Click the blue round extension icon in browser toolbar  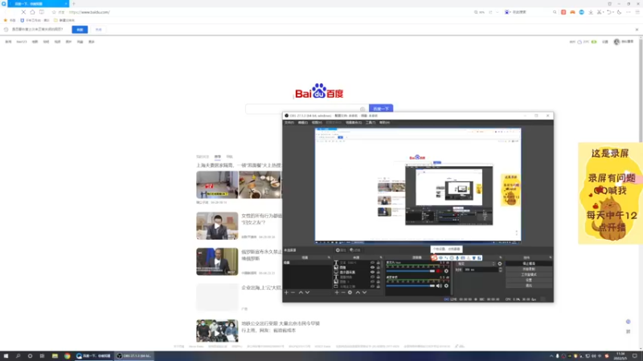(x=581, y=12)
